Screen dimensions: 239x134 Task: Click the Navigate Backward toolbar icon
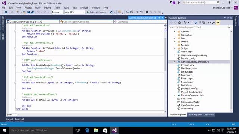(6, 12)
